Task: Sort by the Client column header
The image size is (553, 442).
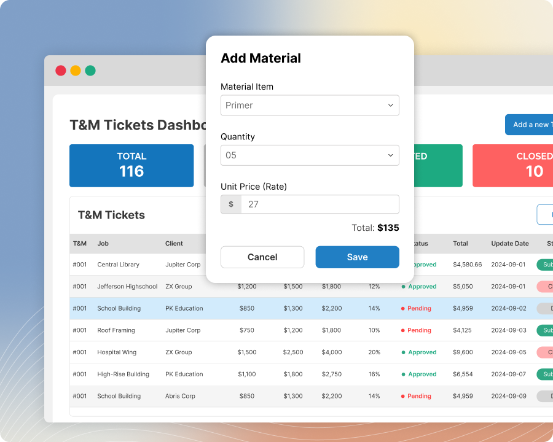Action: (x=174, y=244)
